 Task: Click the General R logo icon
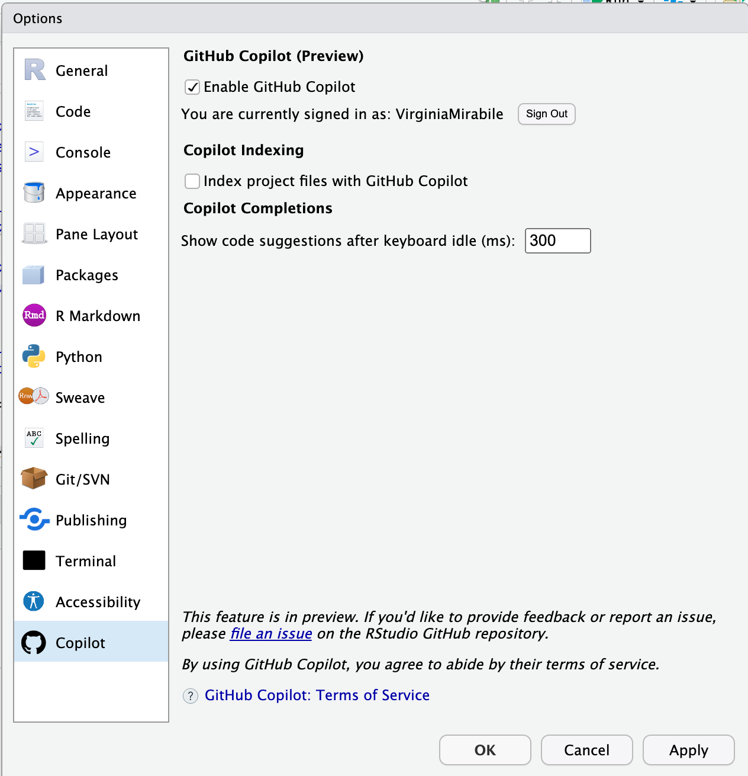tap(34, 70)
